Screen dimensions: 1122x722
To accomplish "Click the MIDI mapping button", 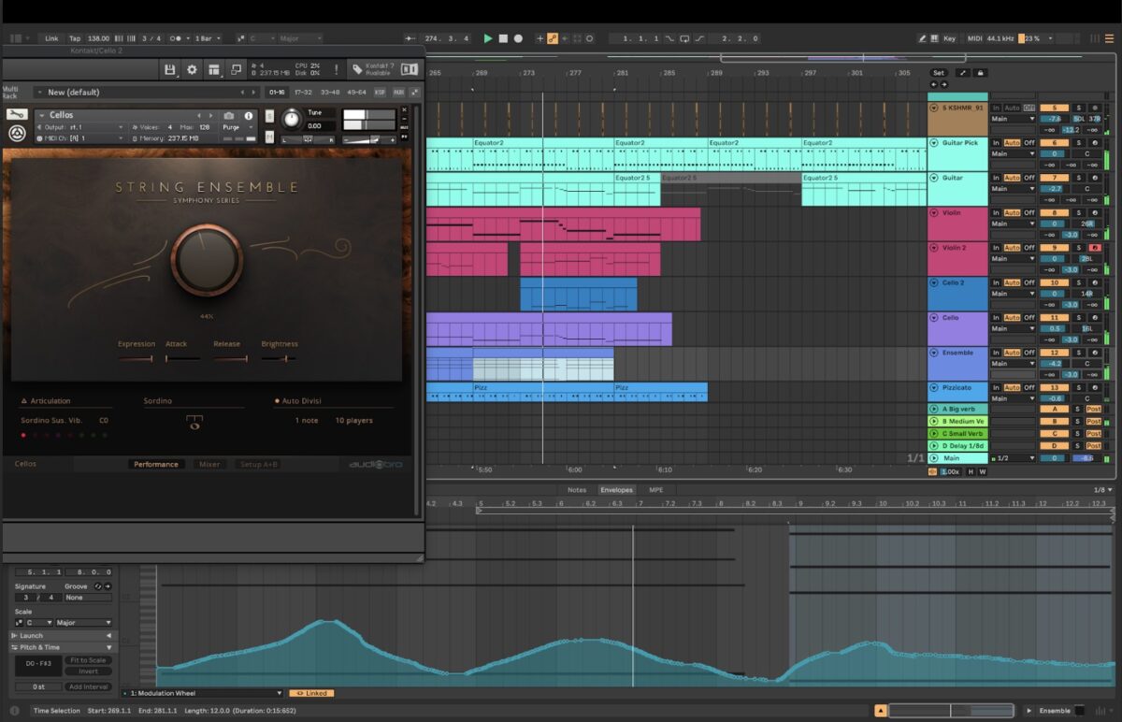I will 975,38.
